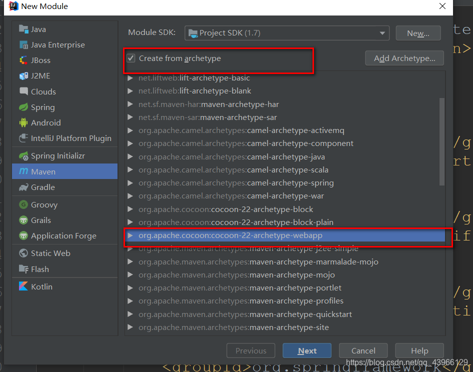Expand the camel-archetype-activemq node

pos(130,130)
